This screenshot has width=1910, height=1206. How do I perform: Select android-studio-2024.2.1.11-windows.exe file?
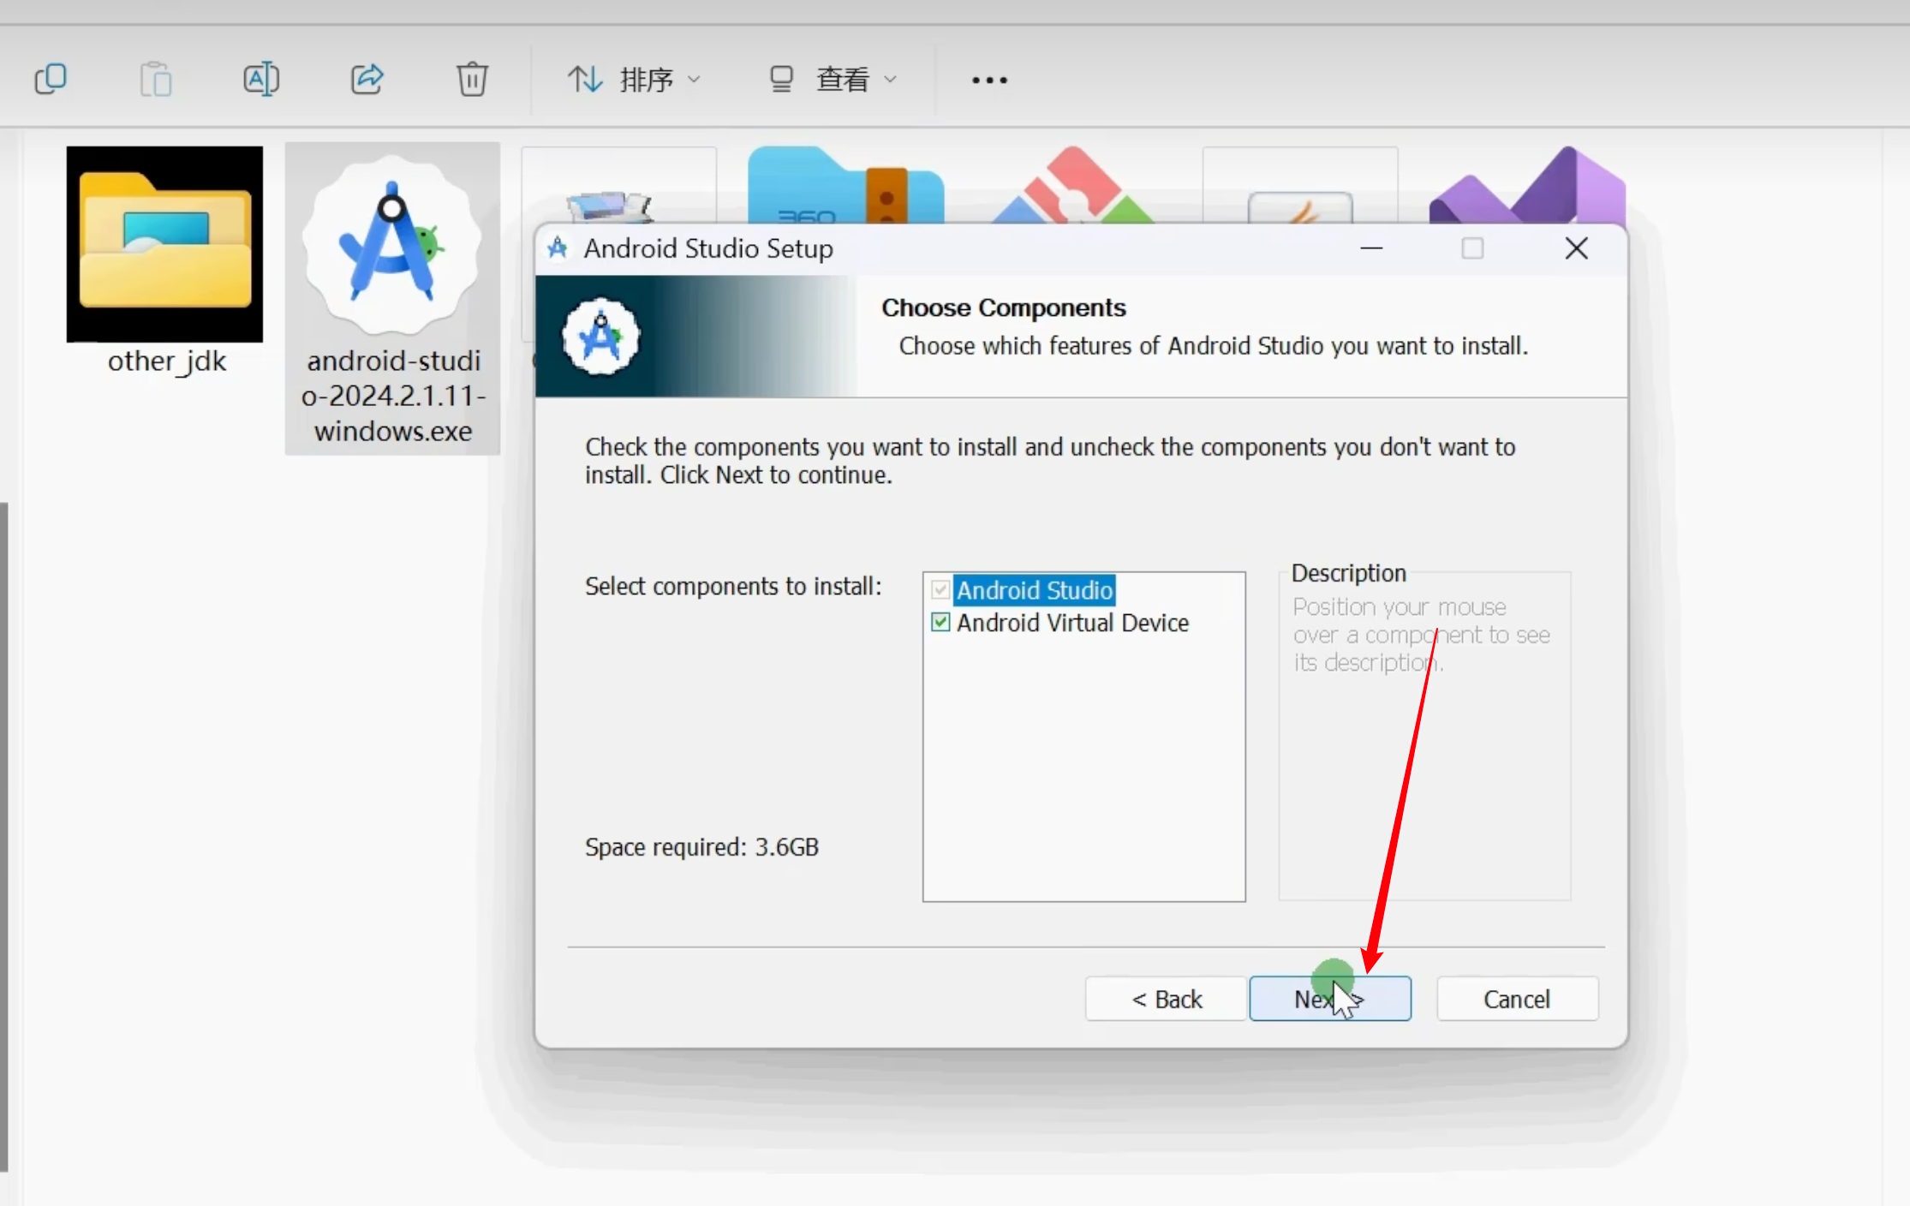click(x=392, y=298)
